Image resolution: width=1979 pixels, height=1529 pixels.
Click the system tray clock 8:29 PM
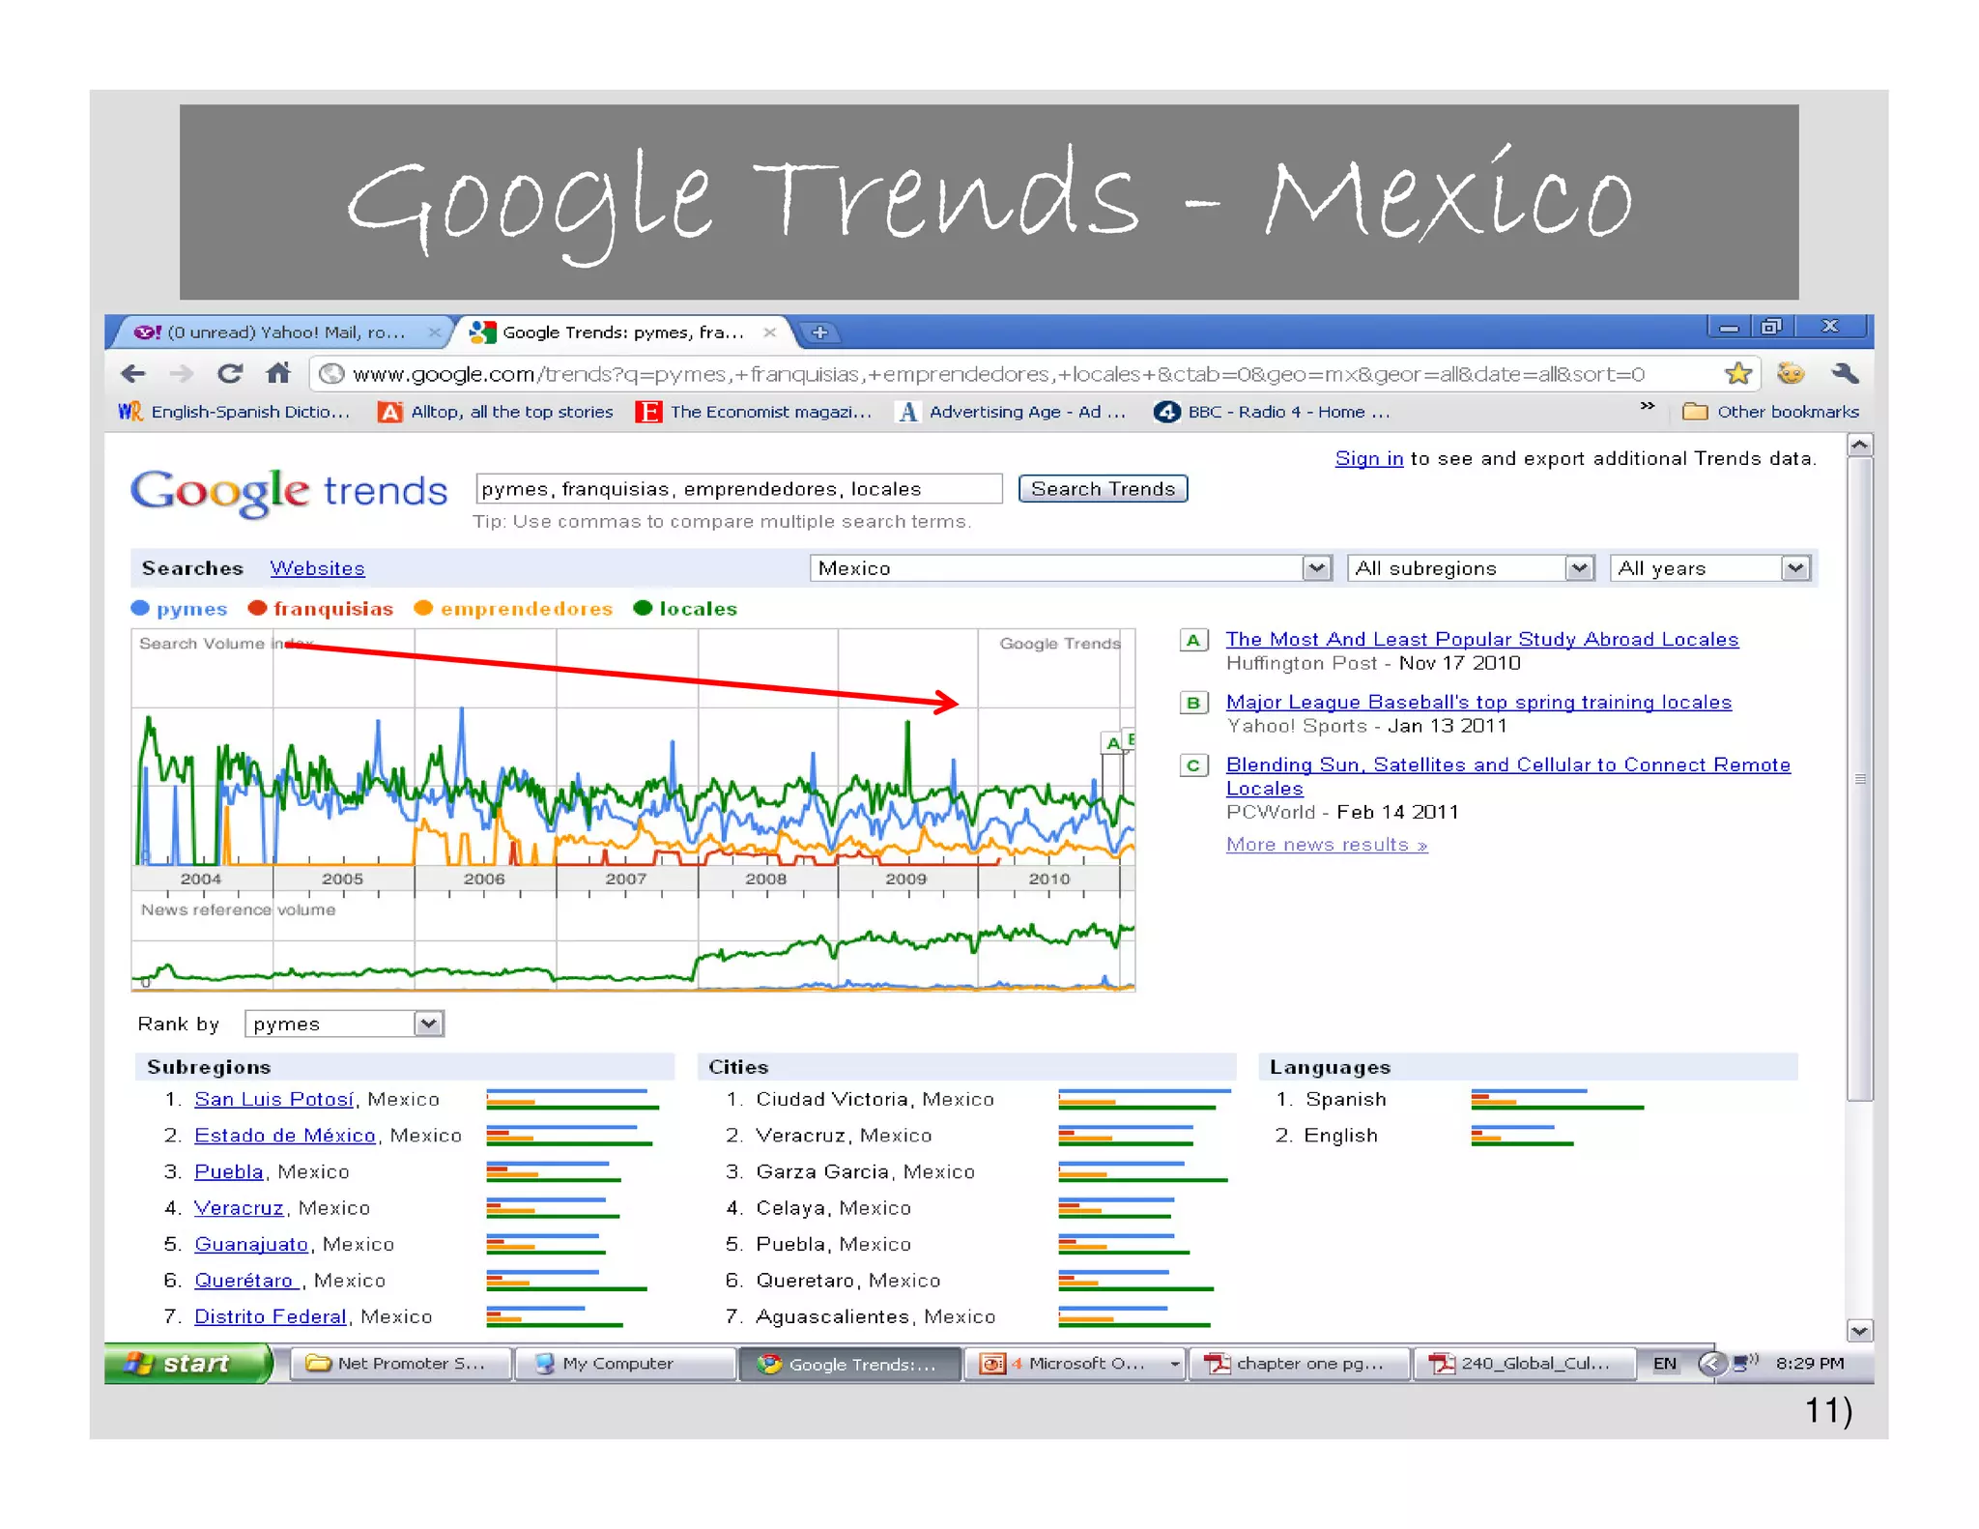point(1810,1364)
